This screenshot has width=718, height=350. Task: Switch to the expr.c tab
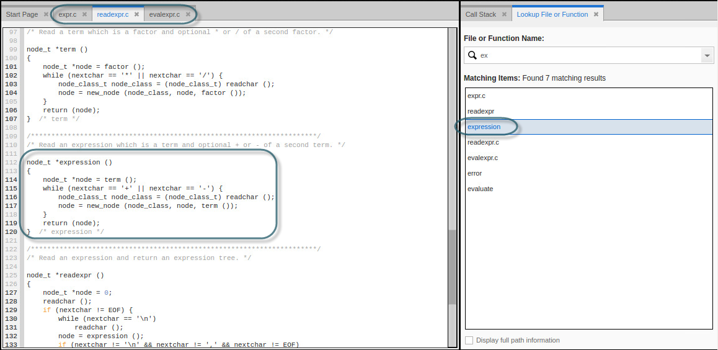pos(68,14)
